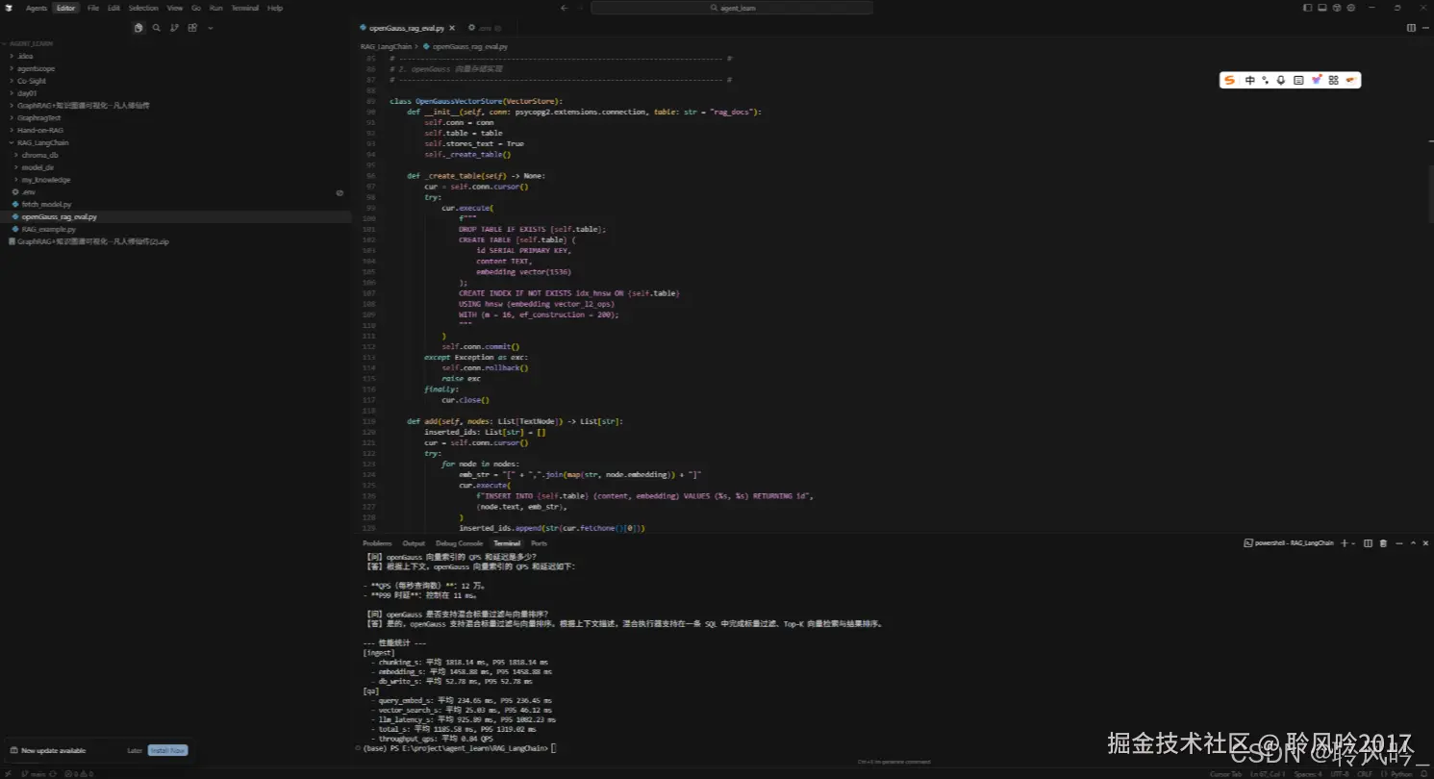The height and width of the screenshot is (779, 1434).
Task: Expand the agentscope folder
Action: point(36,68)
